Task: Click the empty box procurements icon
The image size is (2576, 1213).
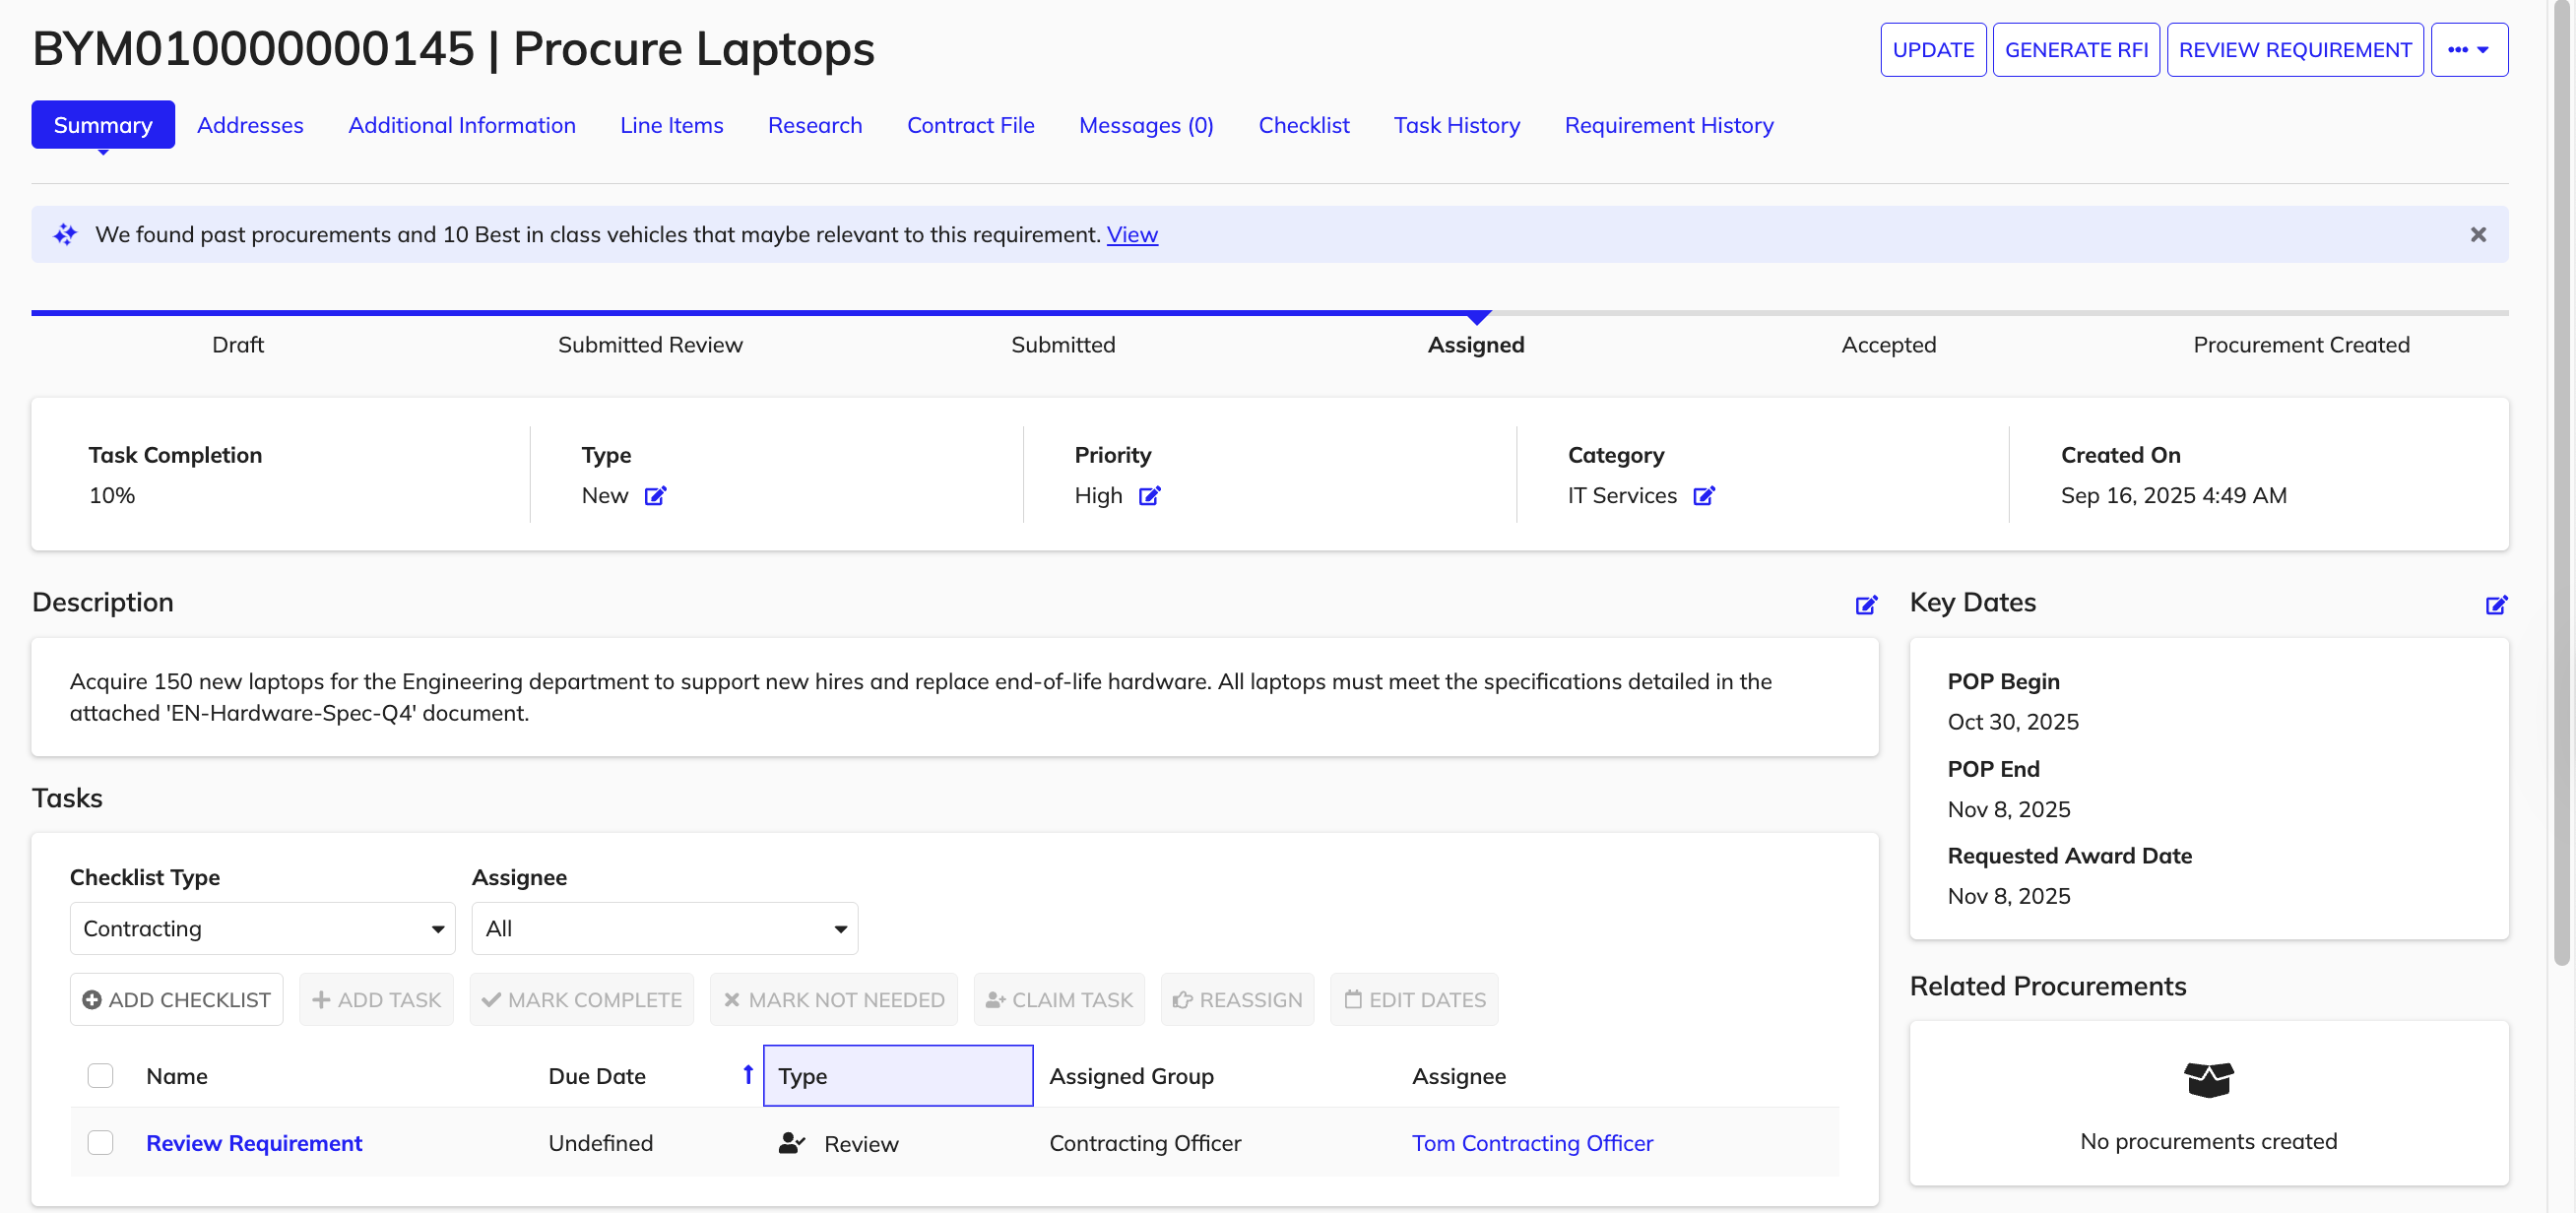Action: pyautogui.click(x=2208, y=1080)
